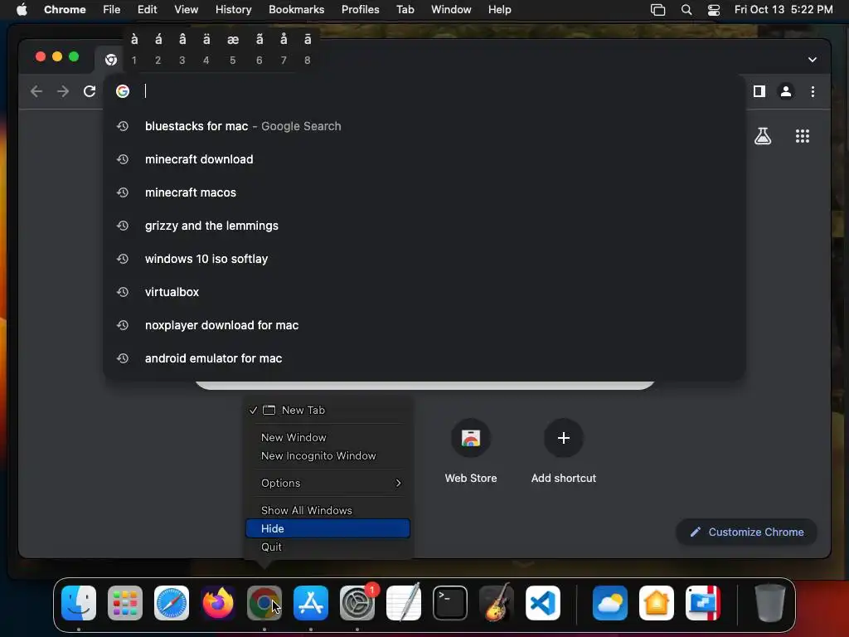Launch Visual Studio Code from the Dock
Screen dimensions: 849x637
tap(543, 602)
